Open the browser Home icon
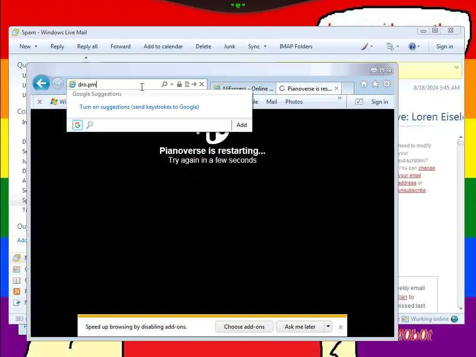 pyautogui.click(x=364, y=84)
